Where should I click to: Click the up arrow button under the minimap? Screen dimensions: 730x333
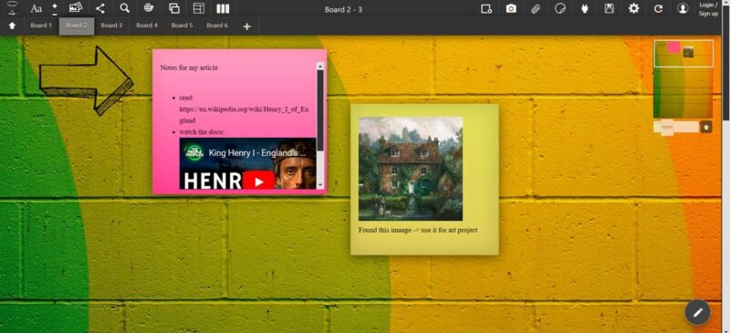(x=705, y=127)
